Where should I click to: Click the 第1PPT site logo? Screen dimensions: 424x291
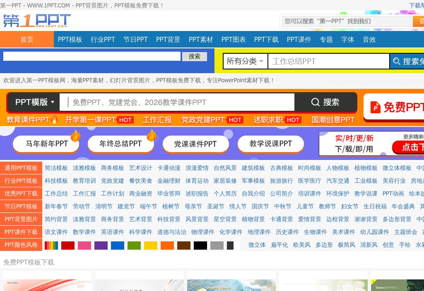pos(36,20)
